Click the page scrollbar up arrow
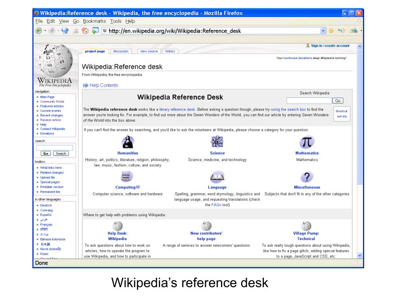This screenshot has height=296, width=395. (360, 47)
